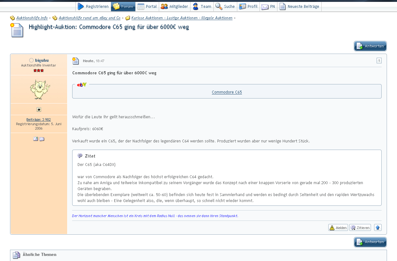Go to the Mitglieder list
397x261 pixels.
(x=174, y=7)
